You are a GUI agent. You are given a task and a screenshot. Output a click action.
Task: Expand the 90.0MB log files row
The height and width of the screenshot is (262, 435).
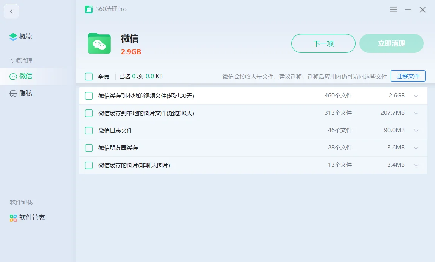coord(416,131)
